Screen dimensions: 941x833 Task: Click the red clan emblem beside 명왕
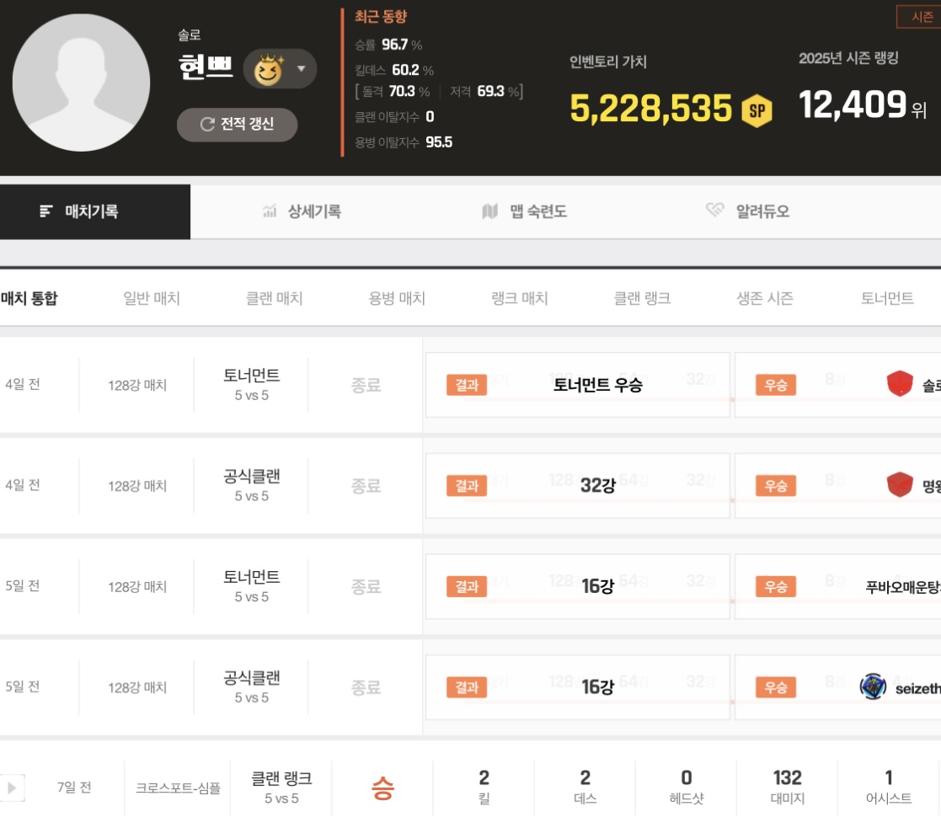tap(900, 485)
